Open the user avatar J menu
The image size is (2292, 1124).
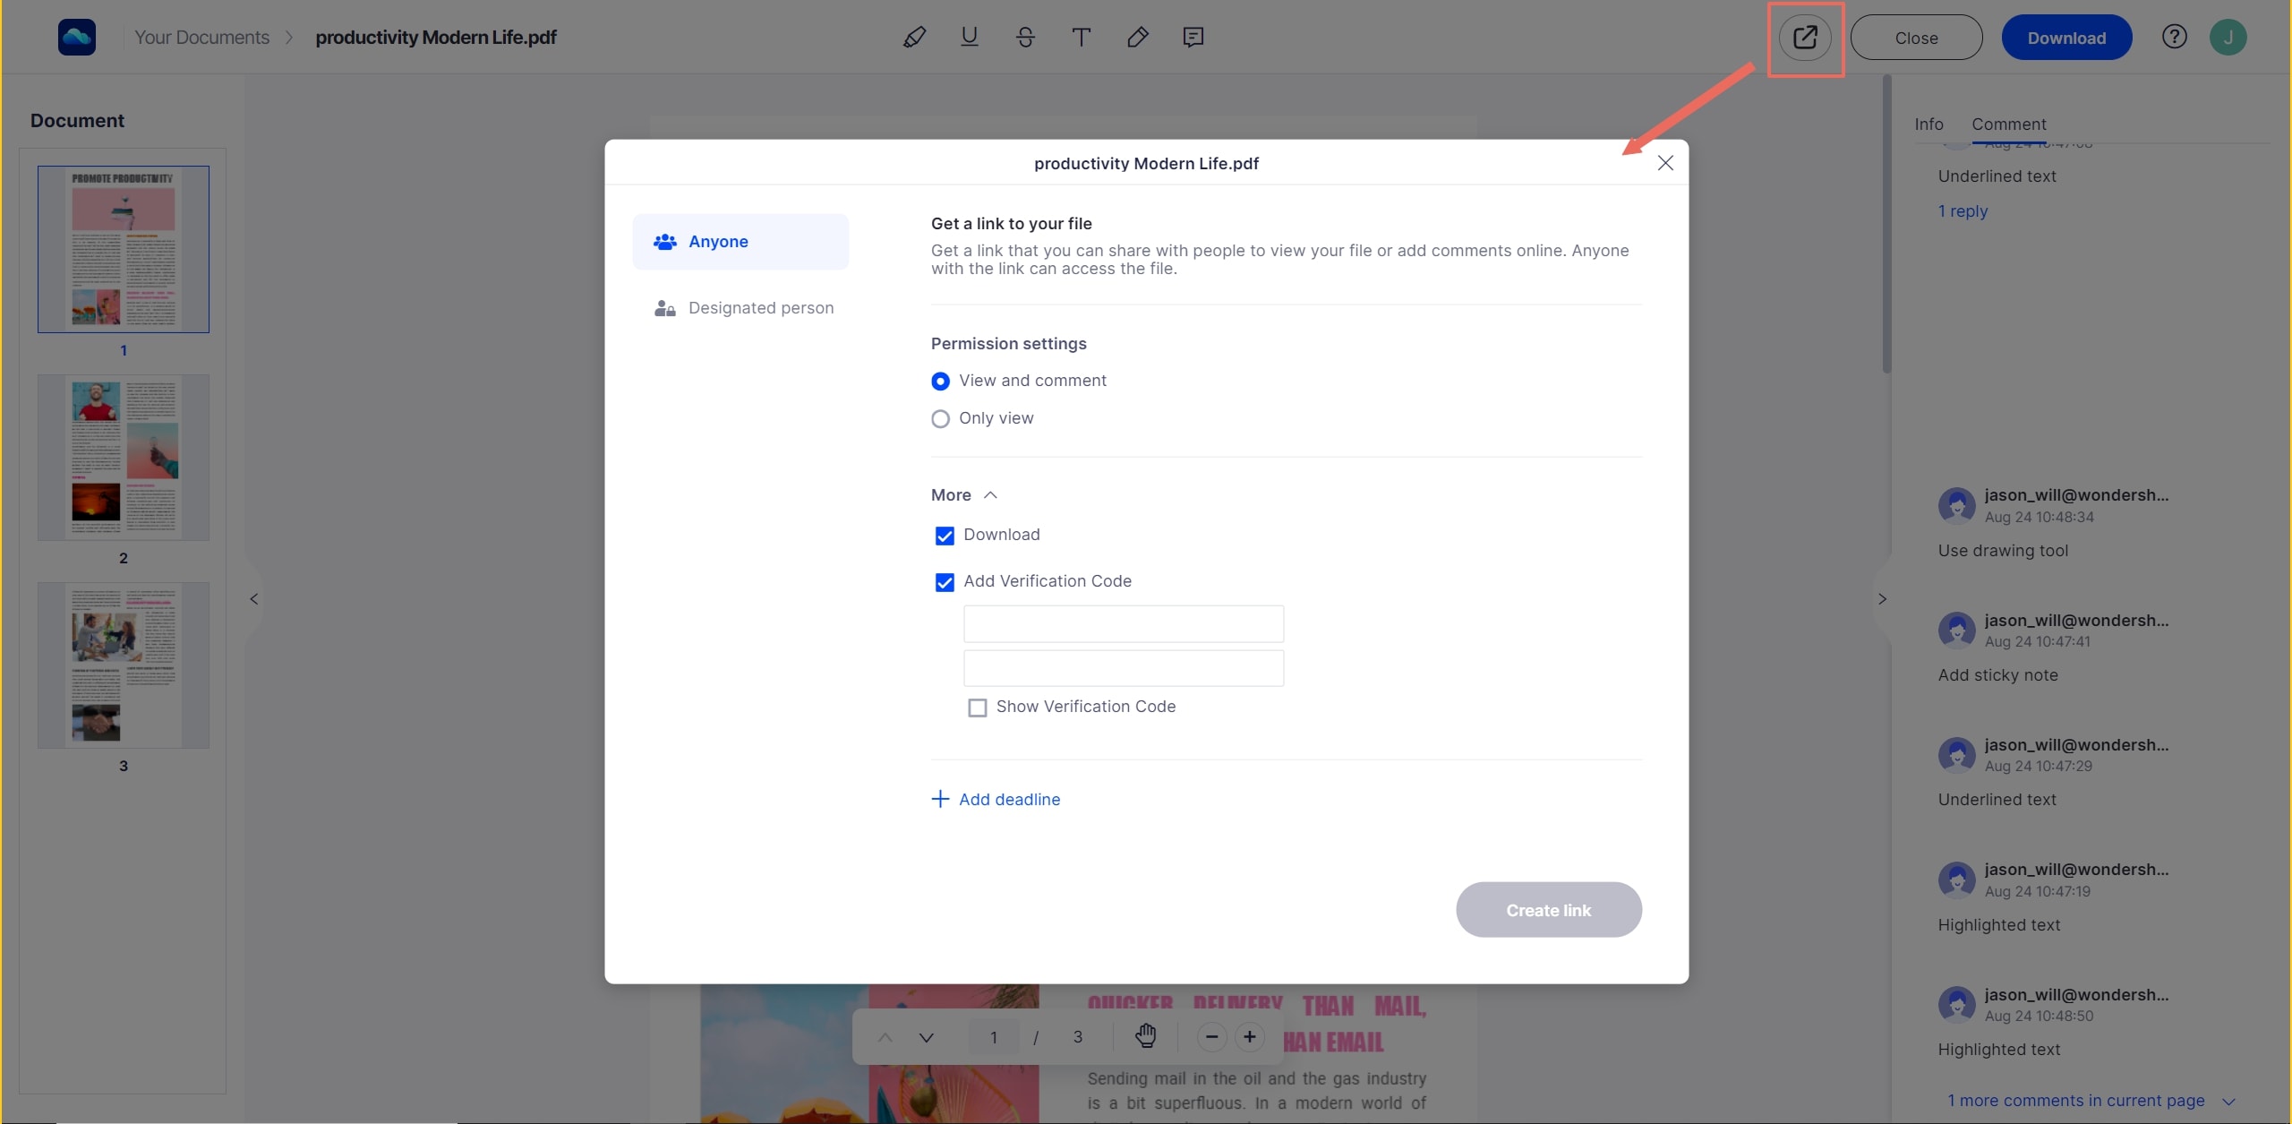click(2228, 38)
